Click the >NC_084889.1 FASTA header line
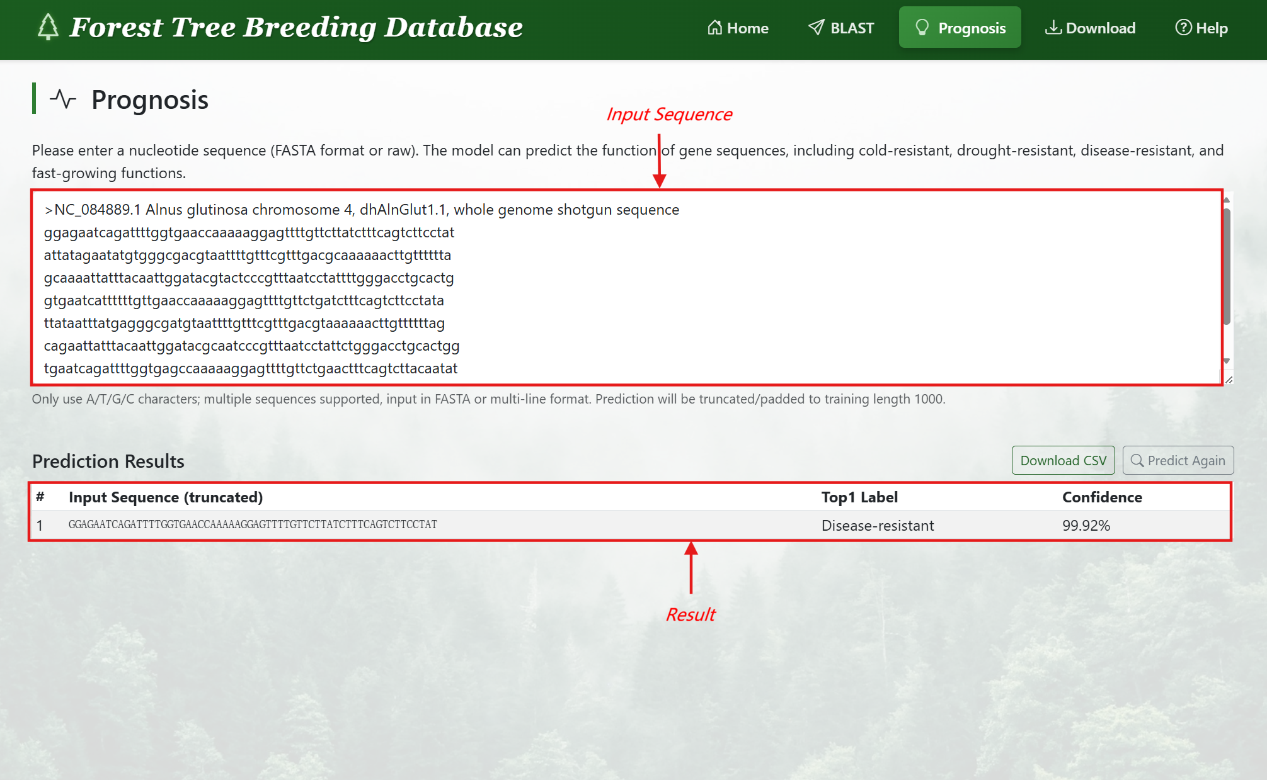1267x780 pixels. pos(362,210)
